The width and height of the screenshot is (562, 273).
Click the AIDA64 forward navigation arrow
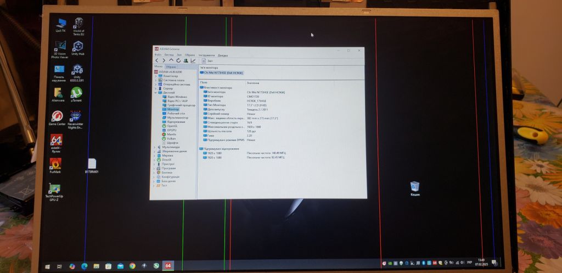point(164,60)
